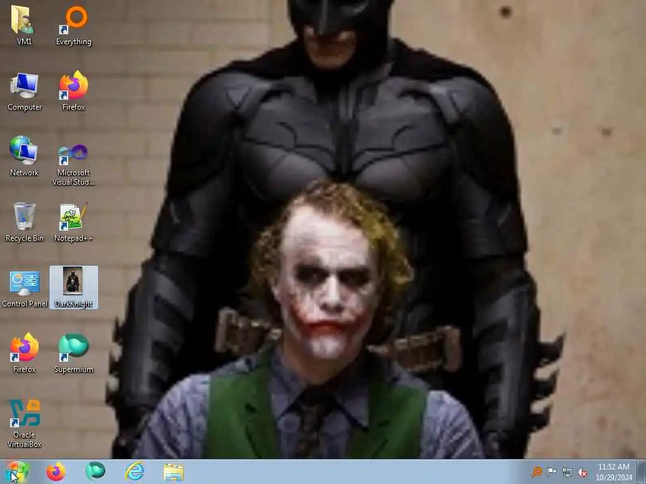Select the Supermium browser shortcut
Viewport: 646px width, 484px height.
(x=74, y=353)
